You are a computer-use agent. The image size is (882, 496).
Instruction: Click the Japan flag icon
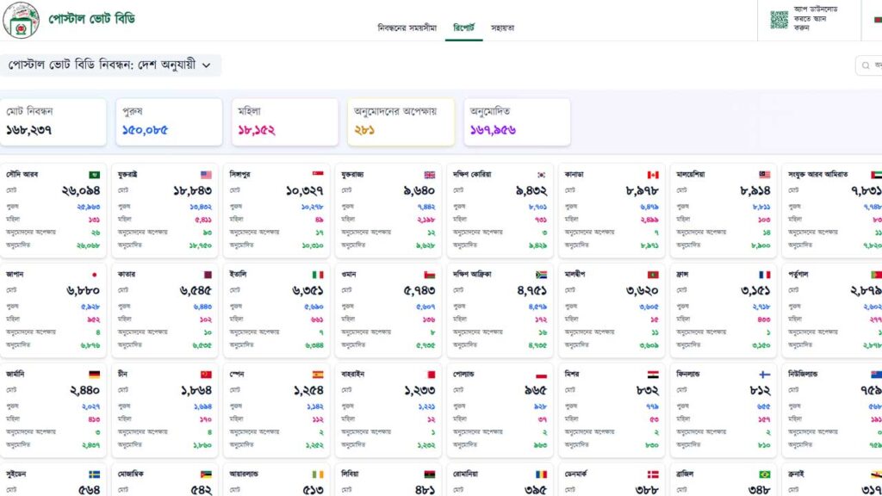(x=94, y=275)
